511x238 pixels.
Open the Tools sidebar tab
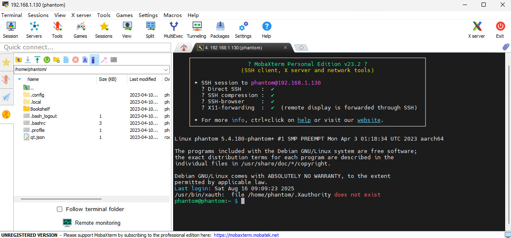[x=6, y=80]
